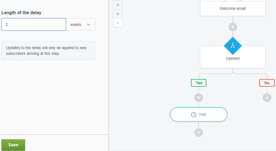Open the weeks unit dropdown
Image resolution: width=276 pixels, height=151 pixels.
(81, 25)
